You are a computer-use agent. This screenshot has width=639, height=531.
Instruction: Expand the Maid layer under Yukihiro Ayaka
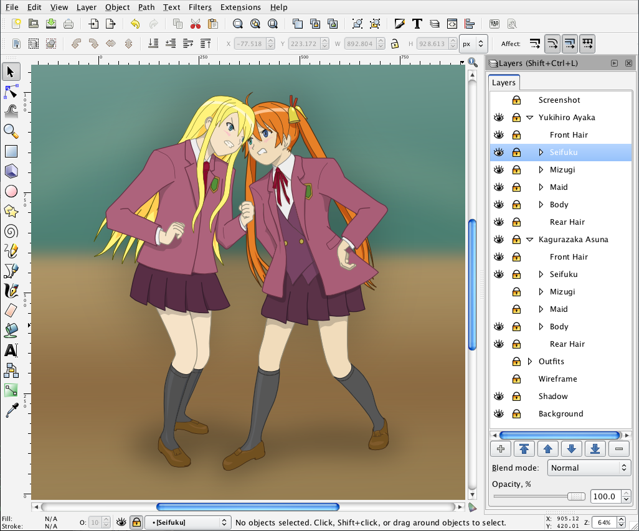pos(541,187)
